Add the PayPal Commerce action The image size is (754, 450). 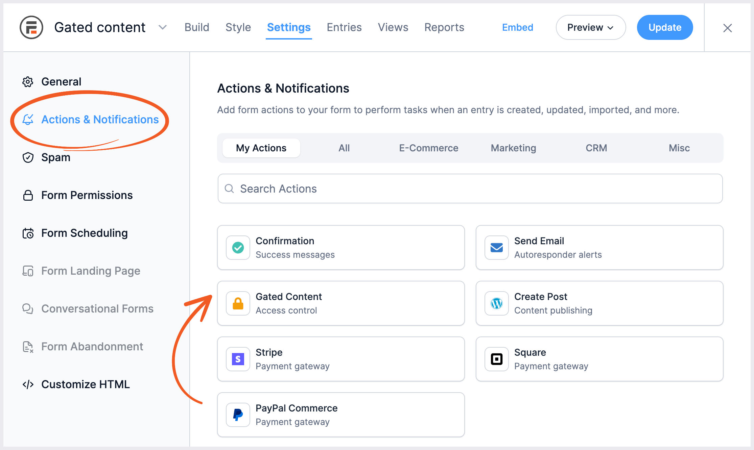point(341,415)
